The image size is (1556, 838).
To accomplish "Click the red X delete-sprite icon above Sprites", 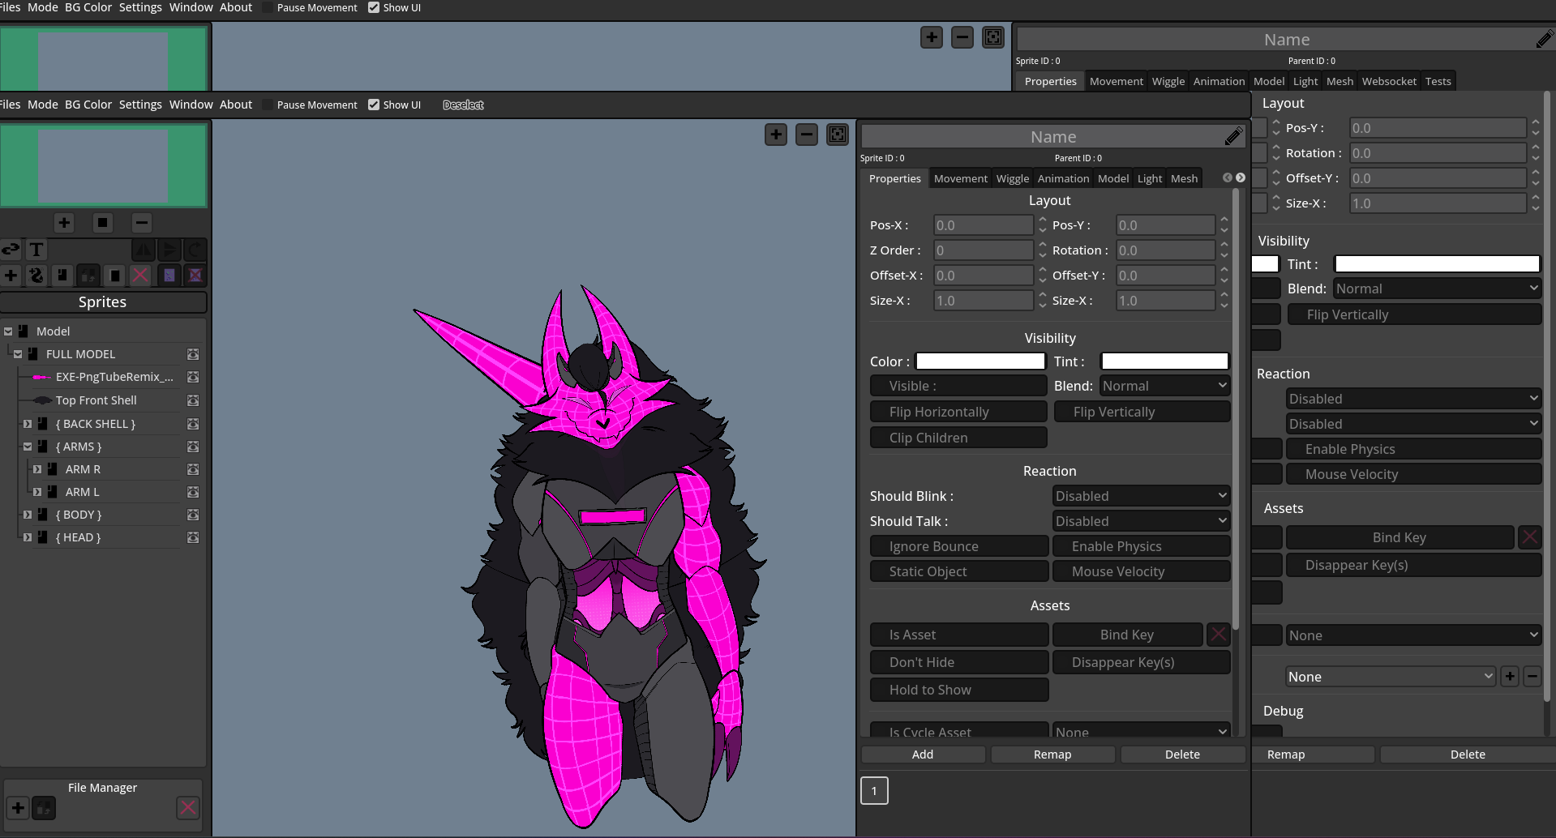I will 140,276.
